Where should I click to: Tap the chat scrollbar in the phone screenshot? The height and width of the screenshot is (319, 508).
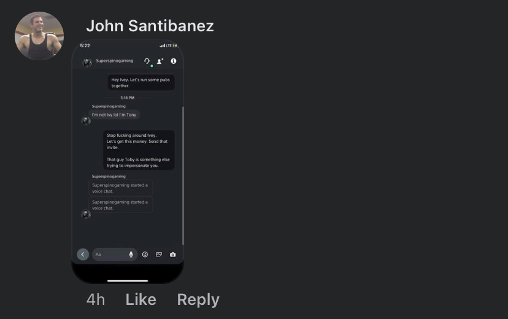point(183,176)
